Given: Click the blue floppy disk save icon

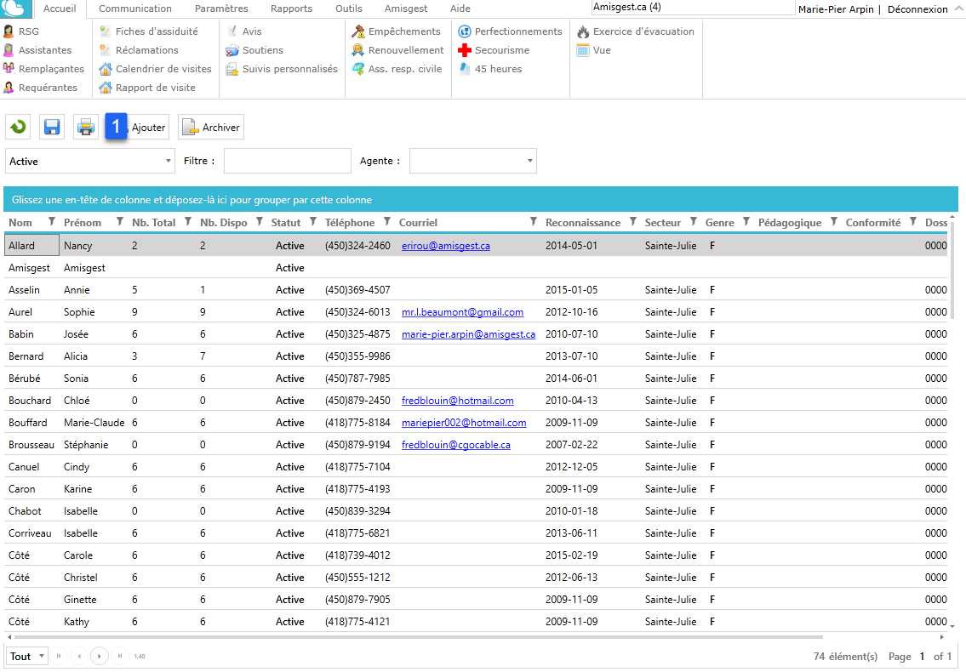Looking at the screenshot, I should pos(52,128).
